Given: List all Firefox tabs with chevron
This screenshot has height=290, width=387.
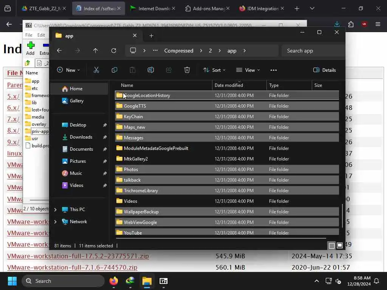Looking at the screenshot, I should tap(312, 8).
